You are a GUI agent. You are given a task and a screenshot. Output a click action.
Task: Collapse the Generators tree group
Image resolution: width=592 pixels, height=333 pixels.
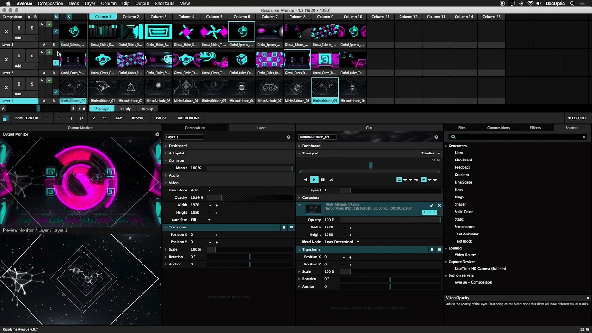click(x=446, y=146)
